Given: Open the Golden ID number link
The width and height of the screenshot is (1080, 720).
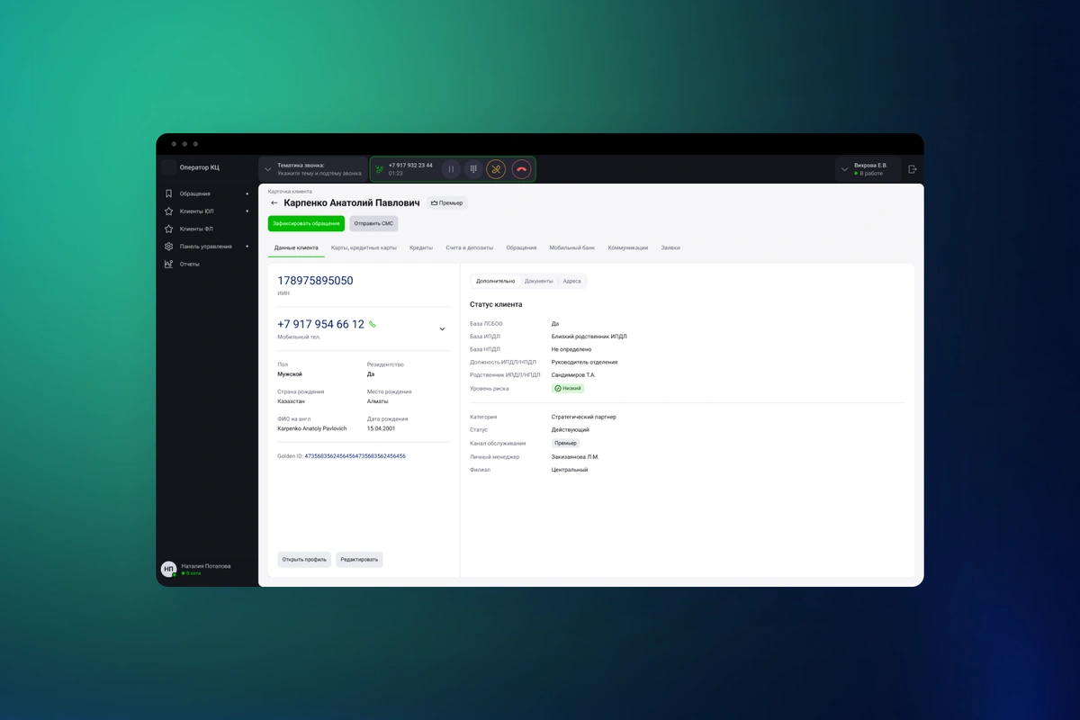Looking at the screenshot, I should click(355, 456).
